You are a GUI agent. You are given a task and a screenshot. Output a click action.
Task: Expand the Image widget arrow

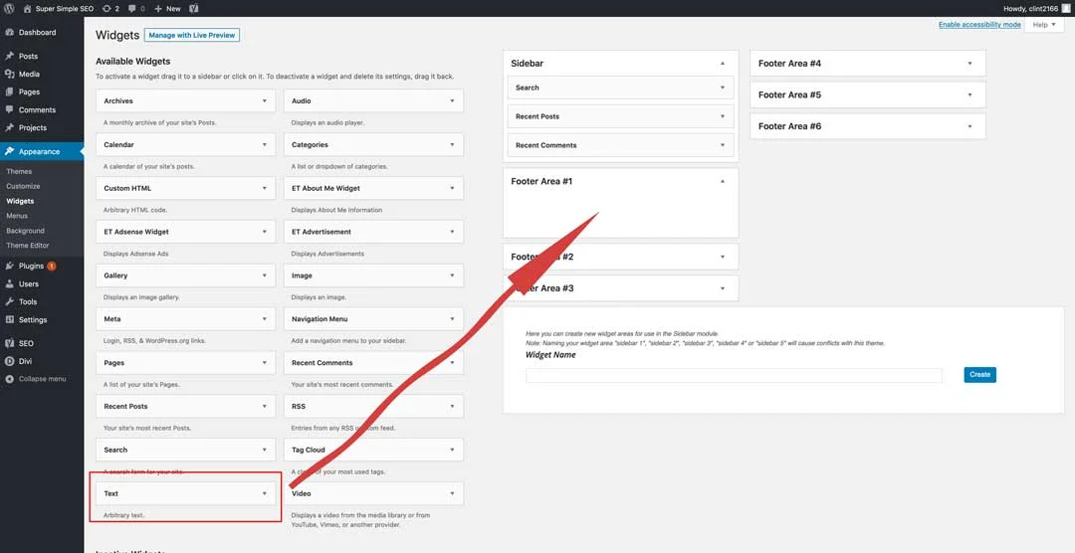point(453,276)
